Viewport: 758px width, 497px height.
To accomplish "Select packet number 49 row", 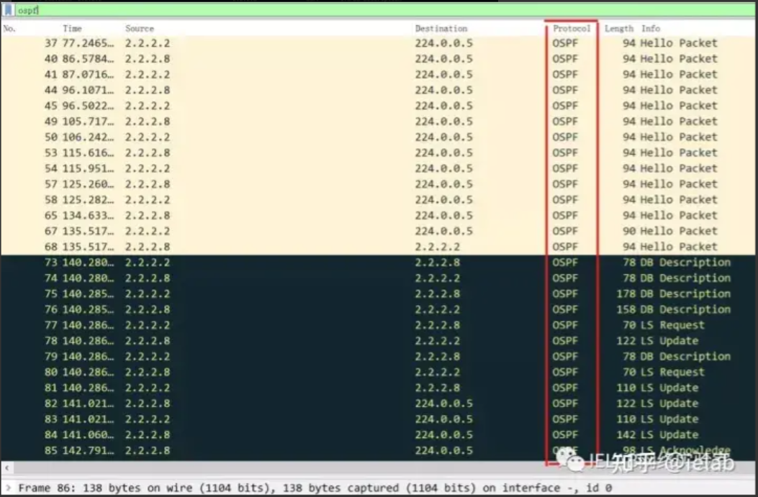I will point(378,122).
